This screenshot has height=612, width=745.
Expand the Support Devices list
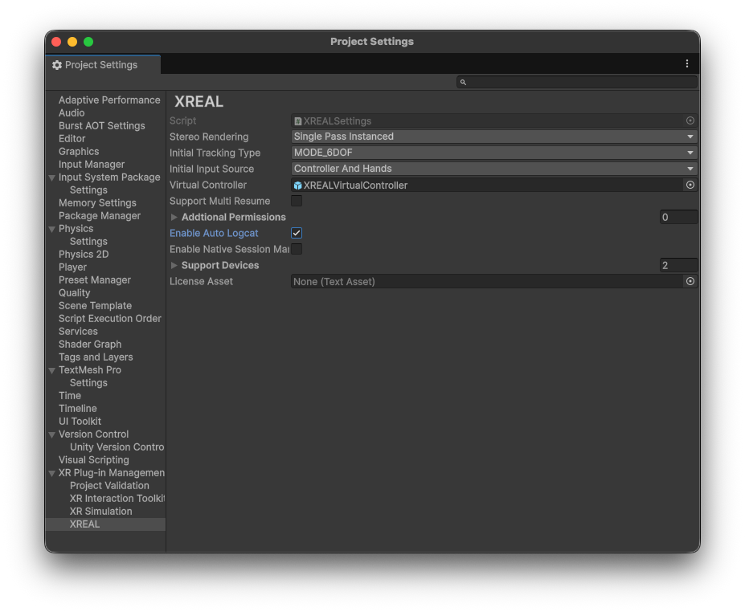[174, 265]
